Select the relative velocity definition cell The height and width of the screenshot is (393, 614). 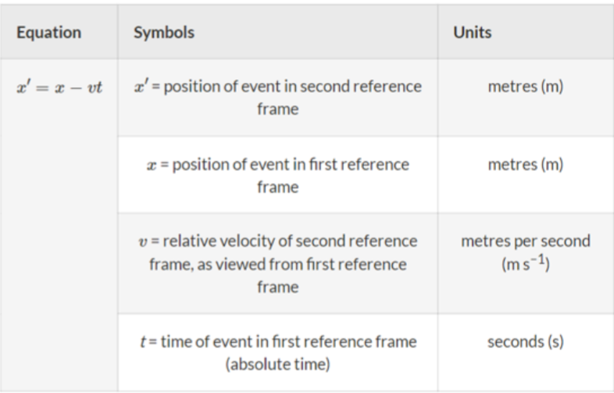[x=277, y=263]
